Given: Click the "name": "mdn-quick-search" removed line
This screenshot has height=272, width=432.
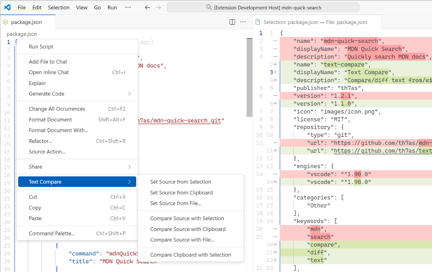Looking at the screenshot, I should pyautogui.click(x=356, y=41).
